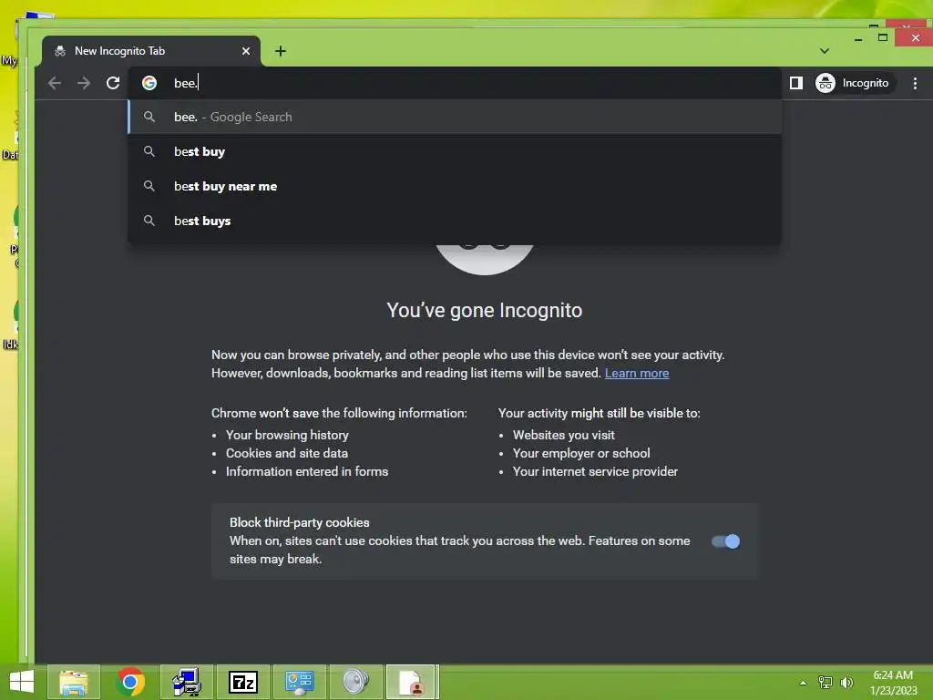This screenshot has width=933, height=700.
Task: Select the New Incognito Tab
Action: point(151,51)
